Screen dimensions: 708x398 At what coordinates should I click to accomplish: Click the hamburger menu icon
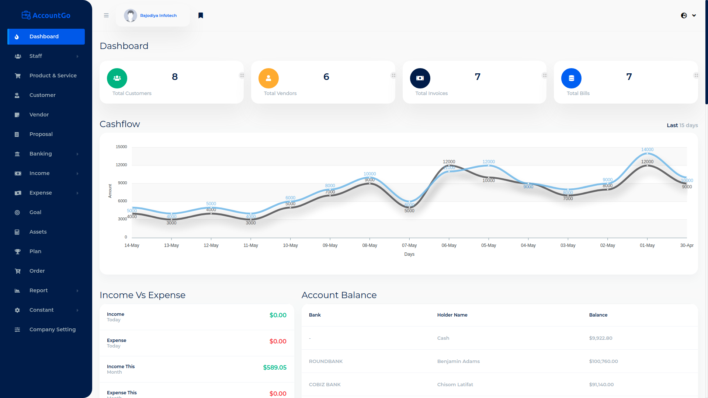(106, 15)
